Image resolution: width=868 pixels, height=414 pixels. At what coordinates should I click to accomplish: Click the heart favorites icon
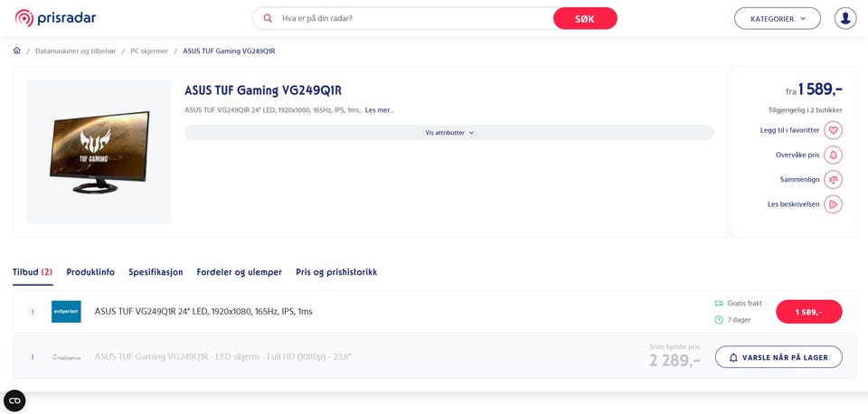(x=833, y=130)
